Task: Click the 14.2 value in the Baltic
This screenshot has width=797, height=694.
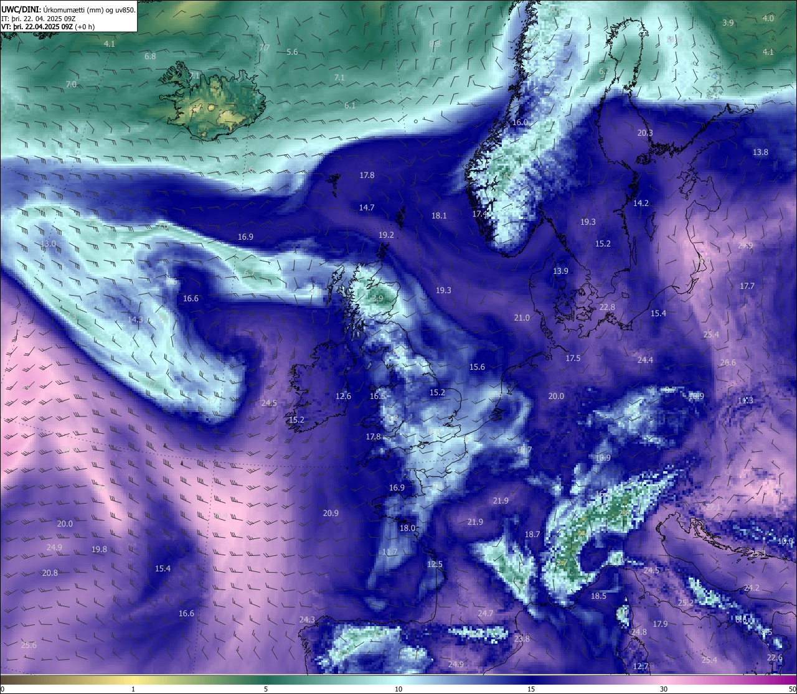Action: (641, 204)
